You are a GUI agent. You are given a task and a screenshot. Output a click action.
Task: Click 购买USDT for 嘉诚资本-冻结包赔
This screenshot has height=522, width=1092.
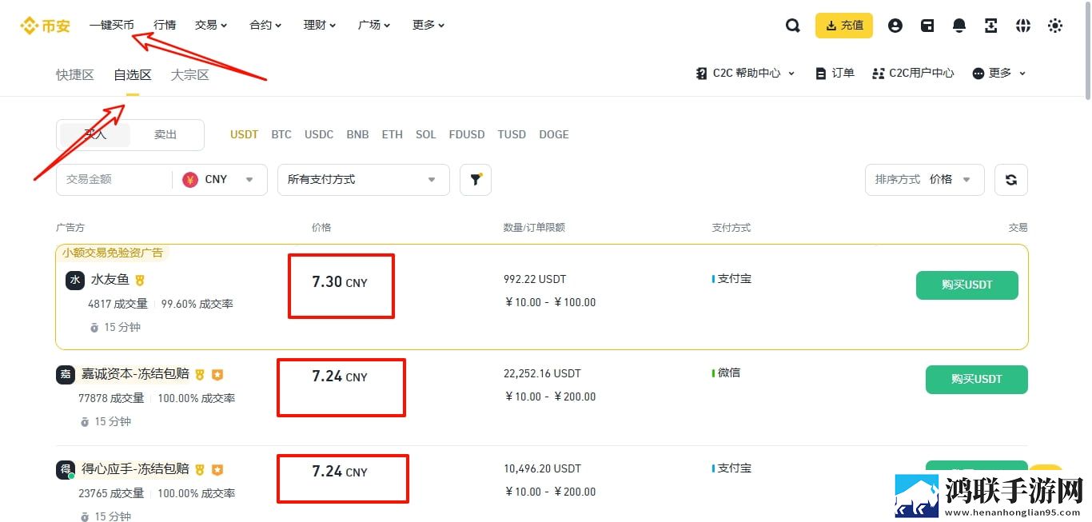(x=977, y=380)
